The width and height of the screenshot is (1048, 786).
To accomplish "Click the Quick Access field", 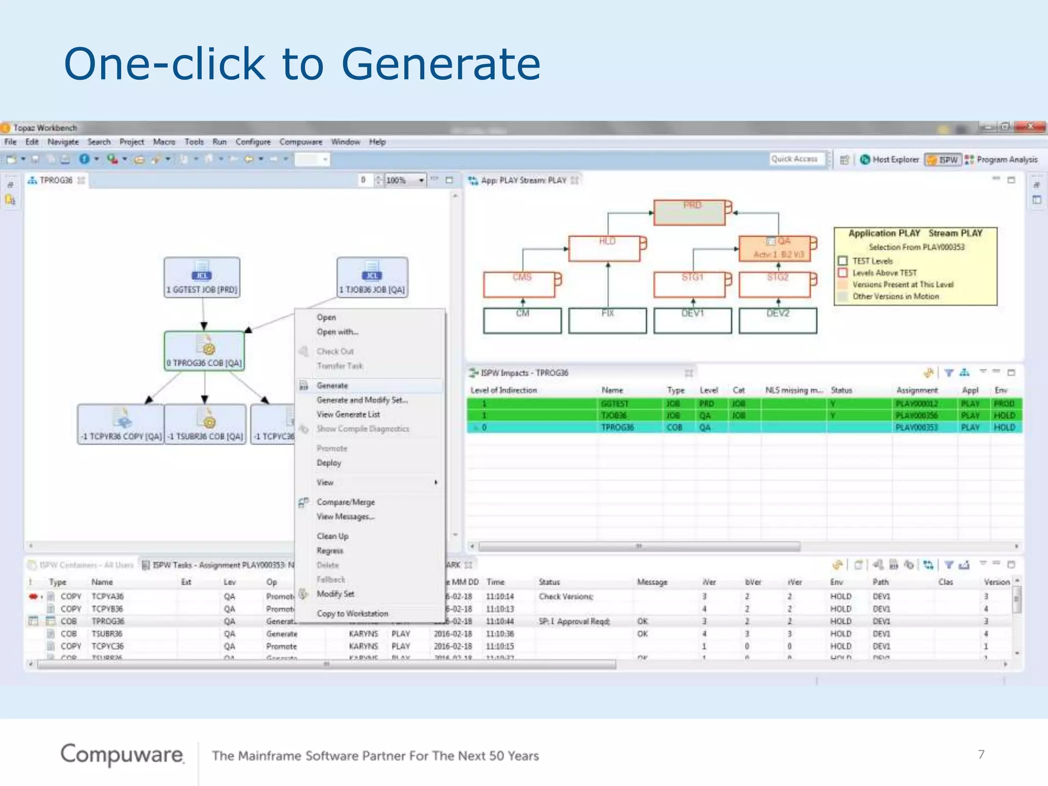I will click(x=798, y=159).
